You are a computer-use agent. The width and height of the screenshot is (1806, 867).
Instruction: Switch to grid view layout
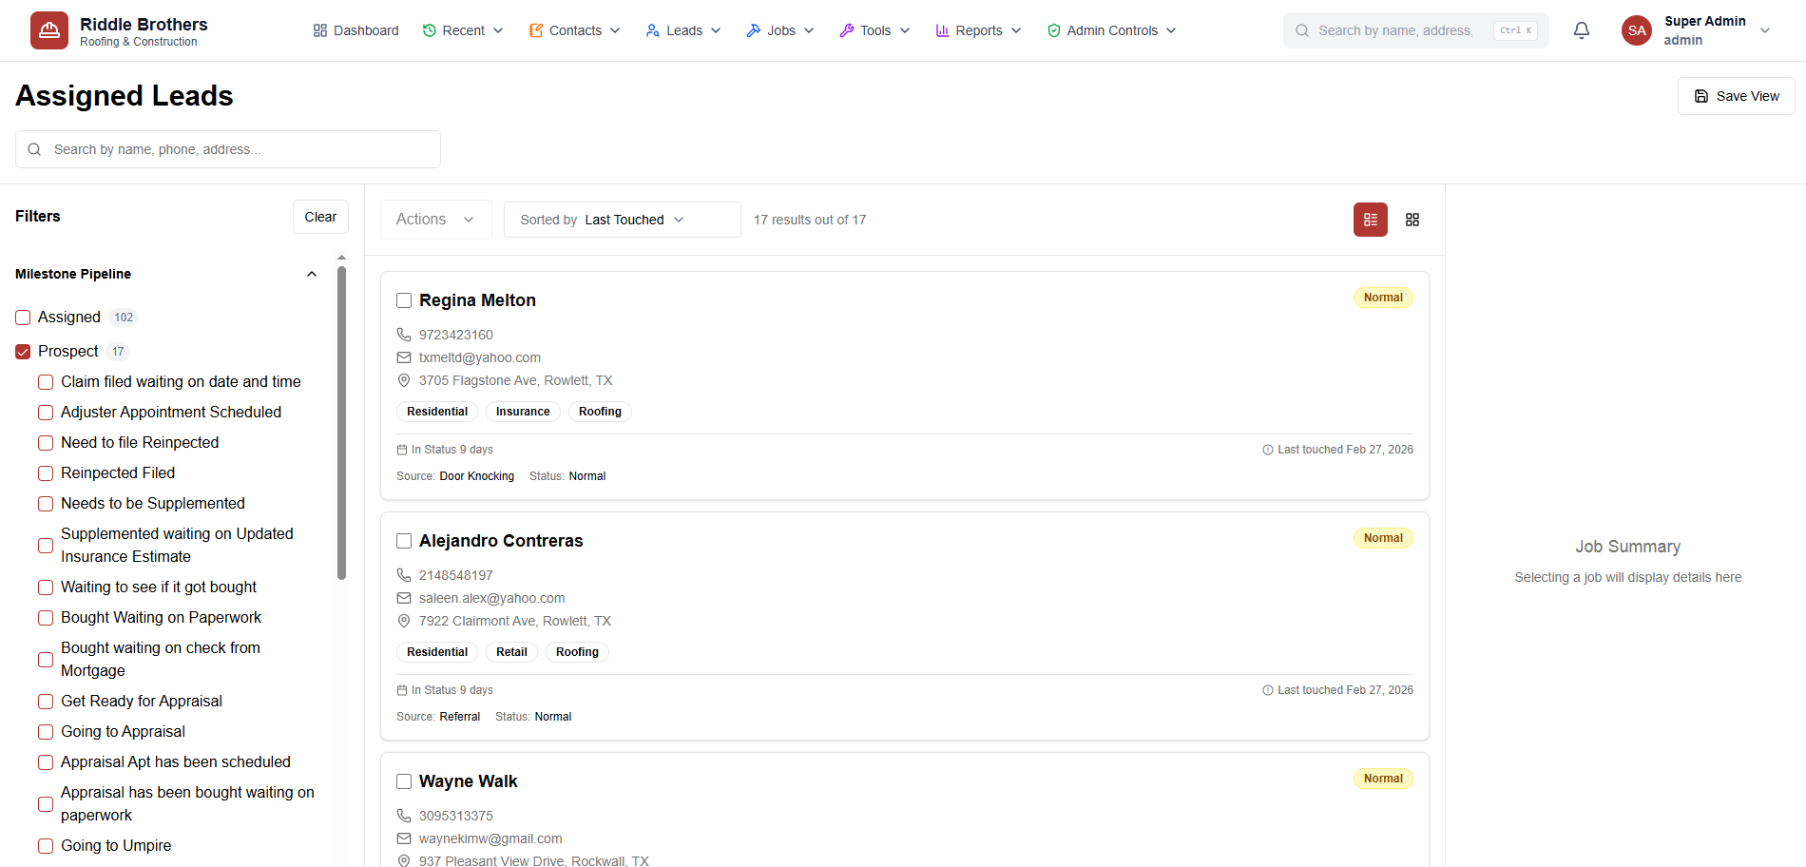(1412, 220)
